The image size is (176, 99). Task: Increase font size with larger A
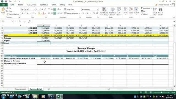pyautogui.click(x=42, y=9)
